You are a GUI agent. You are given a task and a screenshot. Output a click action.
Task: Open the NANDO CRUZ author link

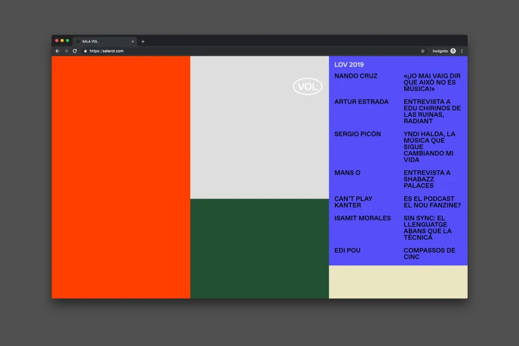pos(356,76)
